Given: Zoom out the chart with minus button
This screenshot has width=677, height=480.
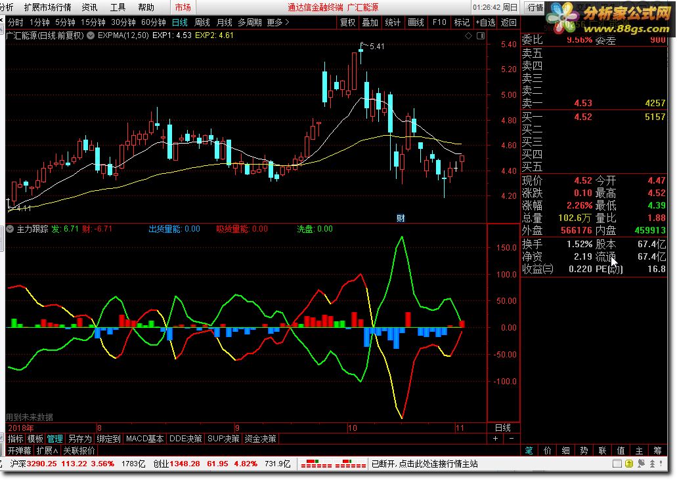Looking at the screenshot, I should click(512, 439).
